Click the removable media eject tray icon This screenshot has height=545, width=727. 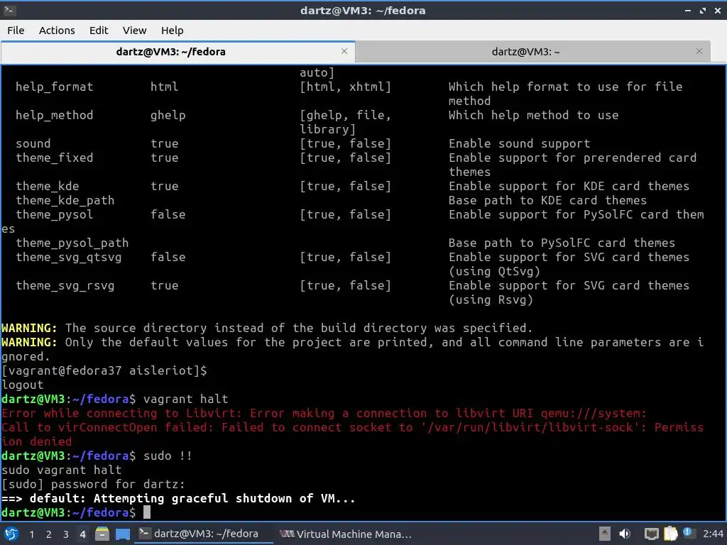[x=605, y=534]
